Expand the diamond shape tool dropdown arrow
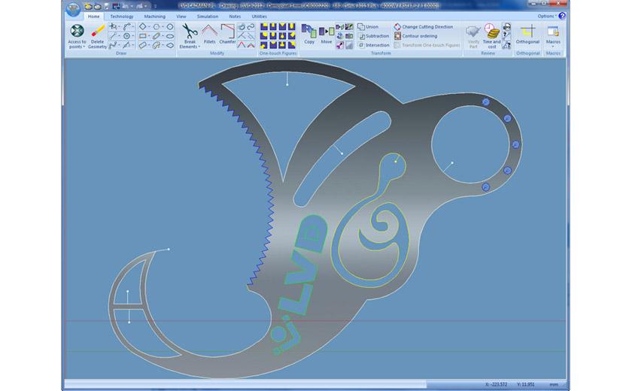The width and height of the screenshot is (632, 391). pos(149,26)
